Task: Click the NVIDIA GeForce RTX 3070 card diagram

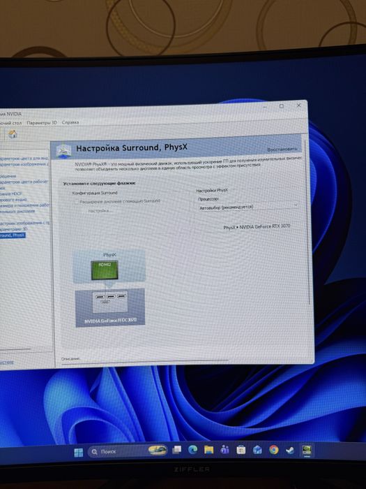Action: (x=110, y=307)
